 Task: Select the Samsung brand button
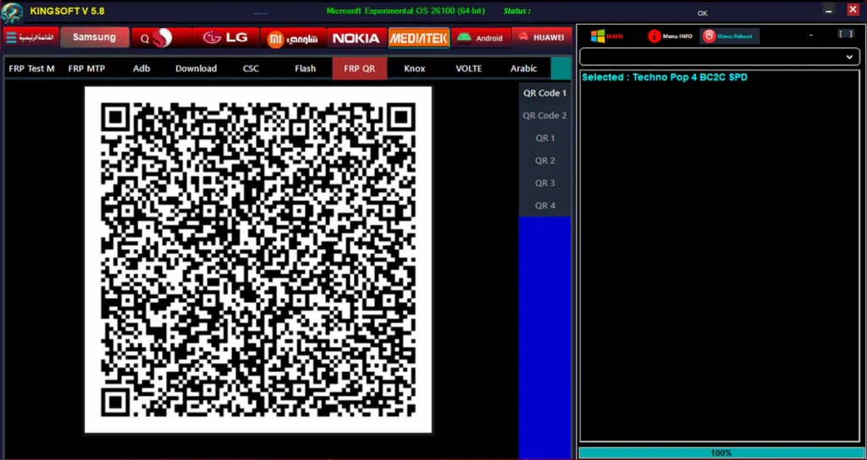click(x=95, y=37)
